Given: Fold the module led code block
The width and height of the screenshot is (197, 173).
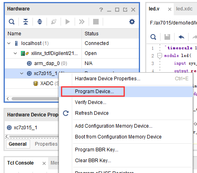Looking at the screenshot, I should pos(160,55).
